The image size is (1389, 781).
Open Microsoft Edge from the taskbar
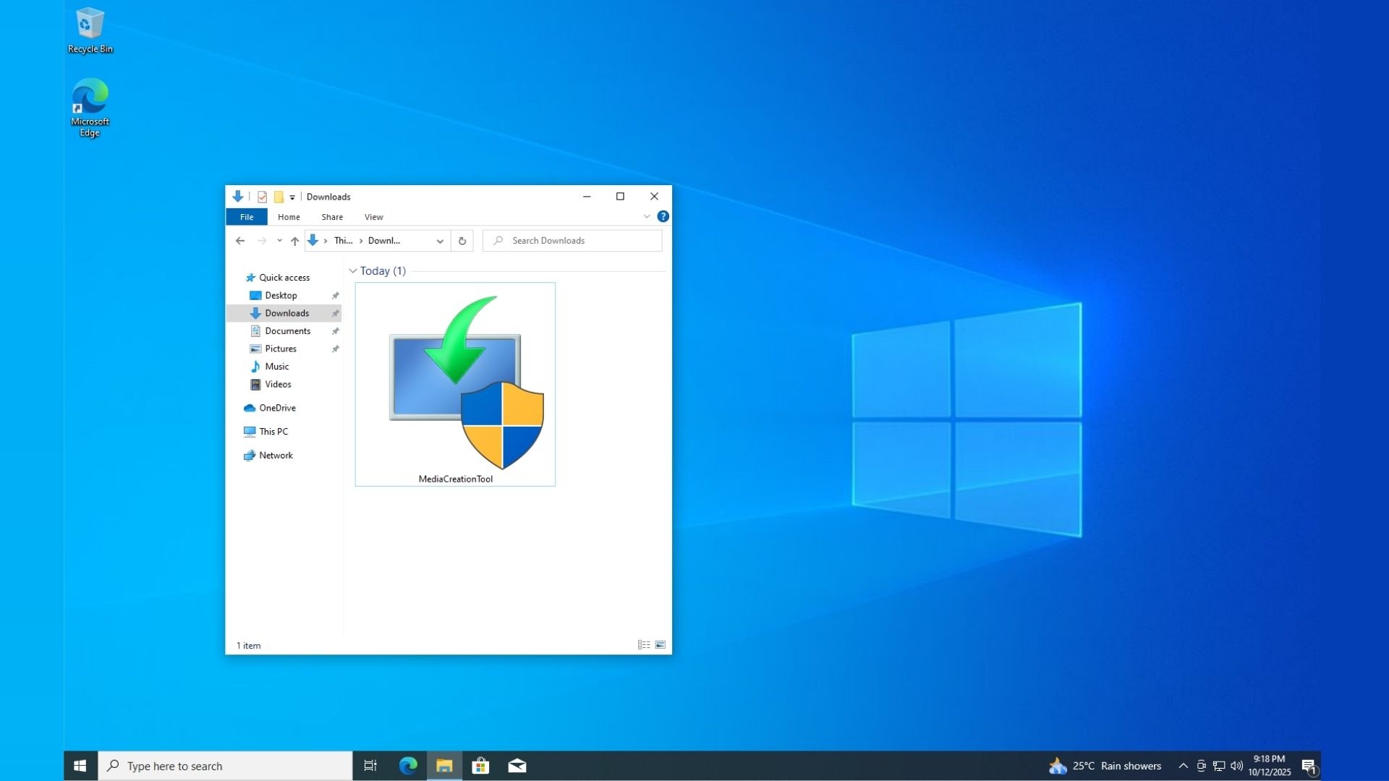407,765
